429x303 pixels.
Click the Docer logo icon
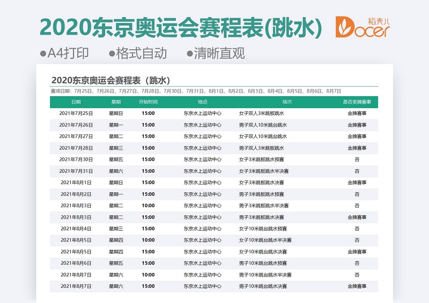coord(363,27)
